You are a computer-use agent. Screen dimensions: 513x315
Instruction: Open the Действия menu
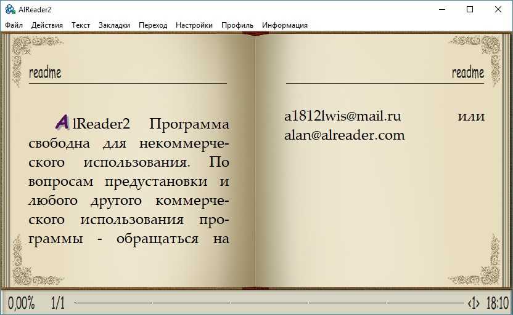click(x=47, y=25)
